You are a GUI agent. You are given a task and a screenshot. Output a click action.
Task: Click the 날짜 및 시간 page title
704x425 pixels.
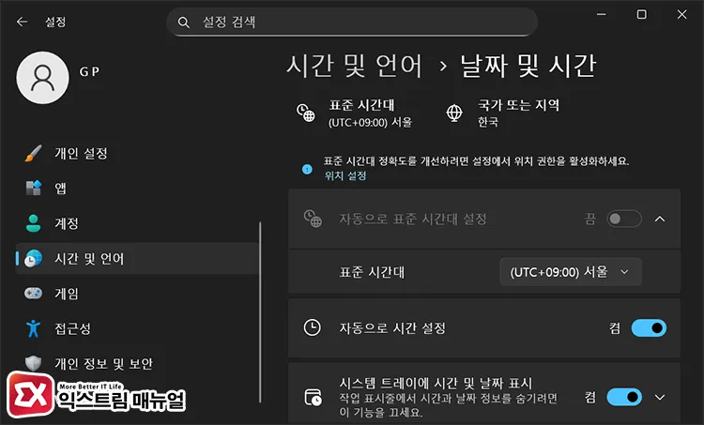point(528,66)
